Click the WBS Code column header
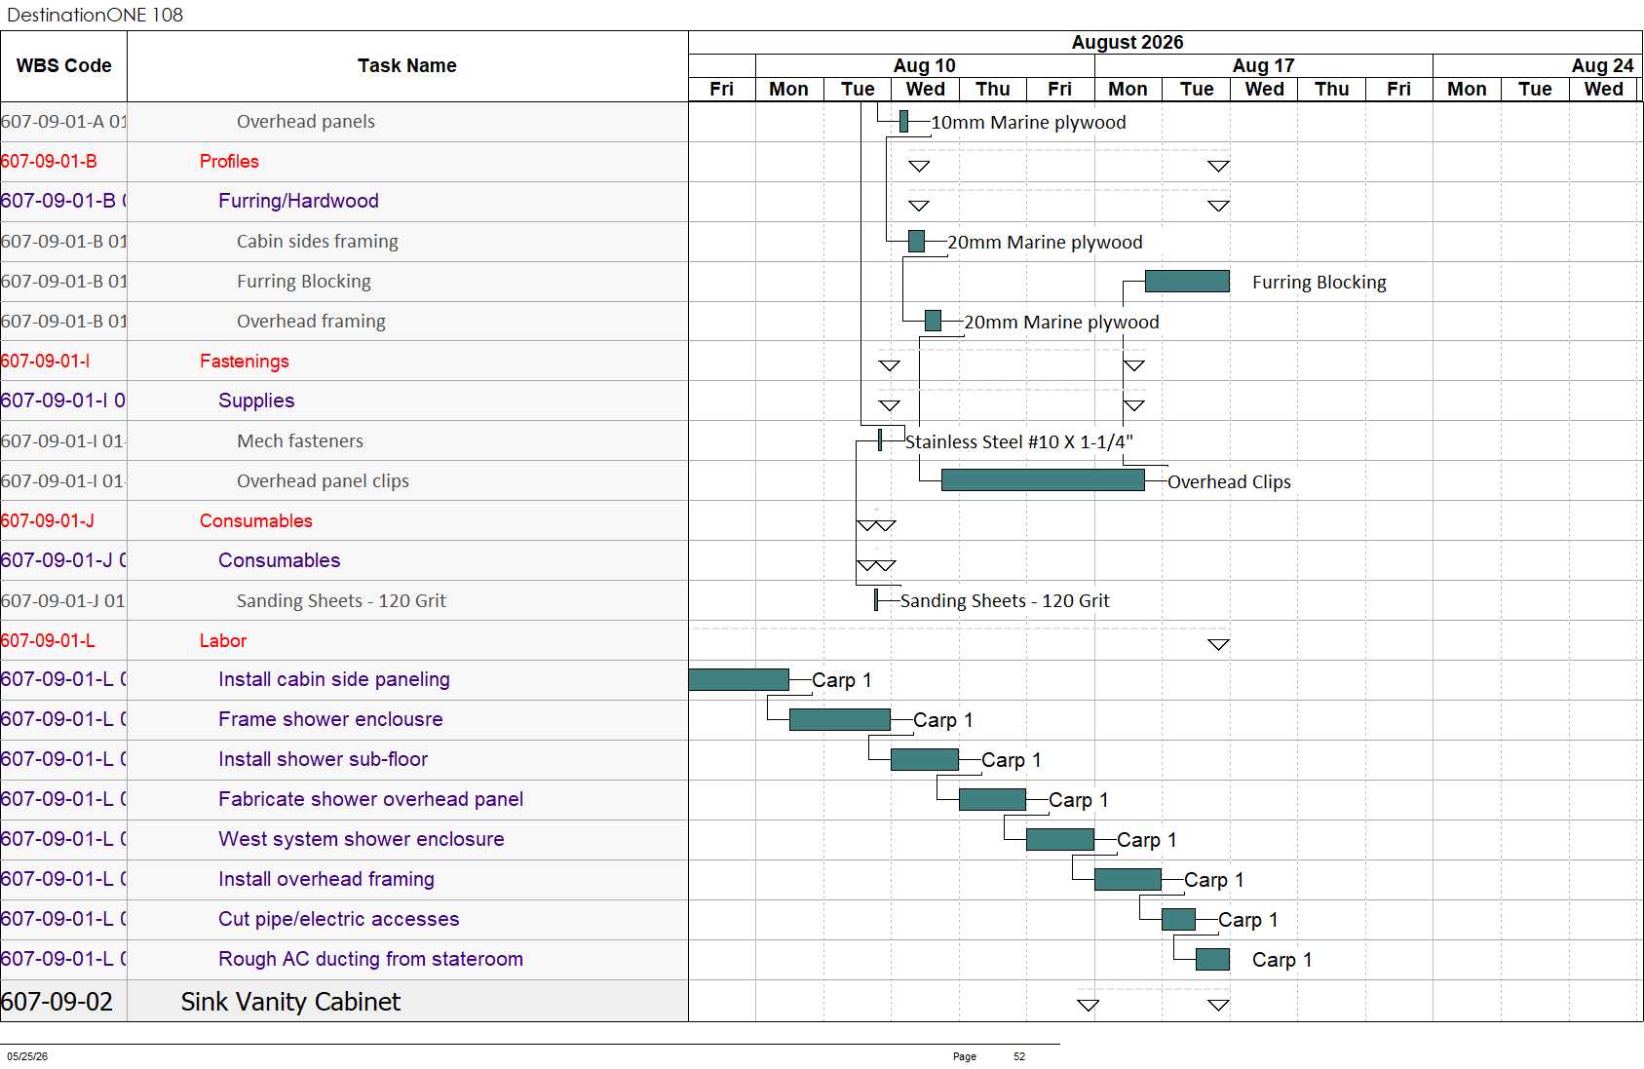The height and width of the screenshot is (1069, 1644). point(64,66)
